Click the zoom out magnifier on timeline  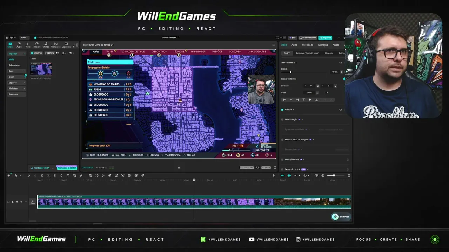323,176
